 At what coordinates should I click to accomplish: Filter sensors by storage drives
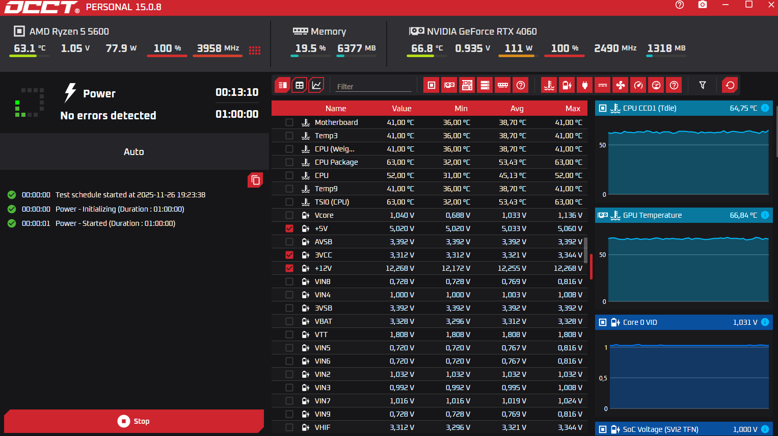tap(485, 85)
